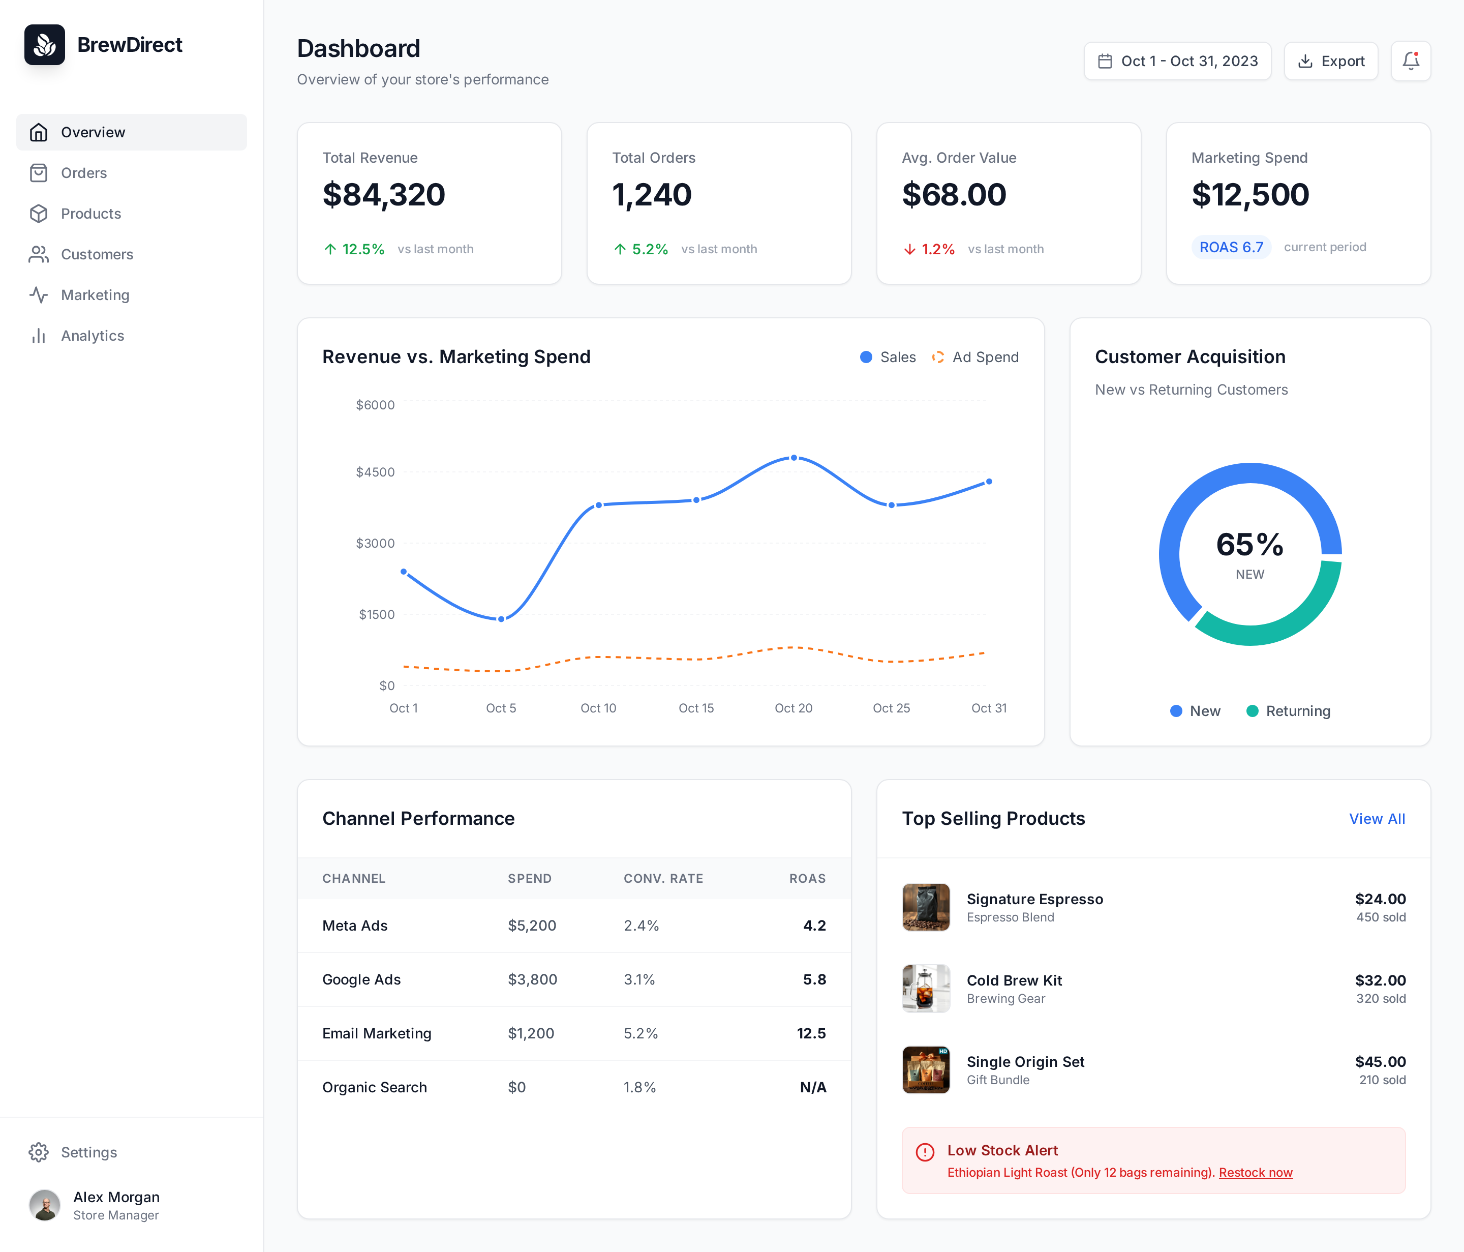1464x1252 pixels.
Task: Open the date range picker Oct 1 - Oct 31
Action: click(x=1177, y=61)
